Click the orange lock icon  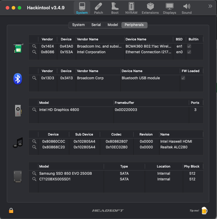click(11, 211)
